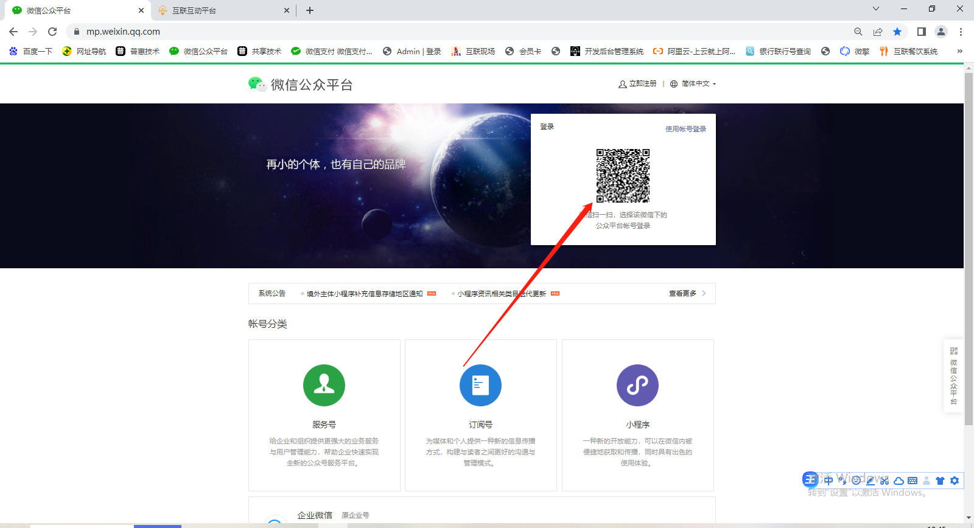Click the 系统公告 label

[x=272, y=293]
